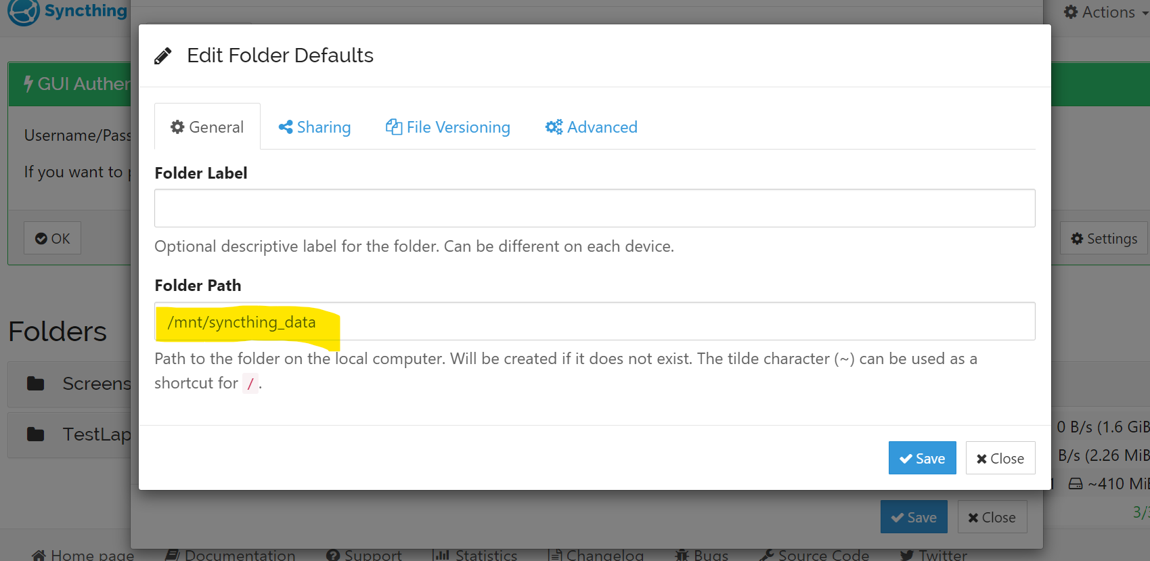
Task: Click the TestLap folder icon
Action: [x=36, y=434]
